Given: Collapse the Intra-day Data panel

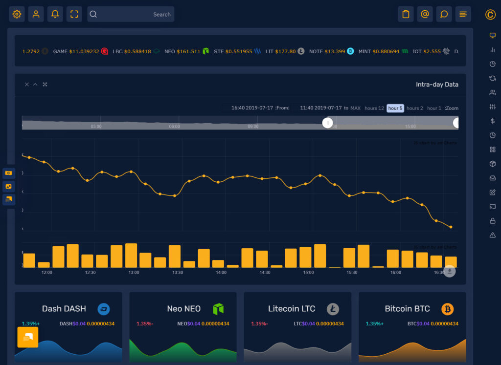Looking at the screenshot, I should [x=35, y=84].
